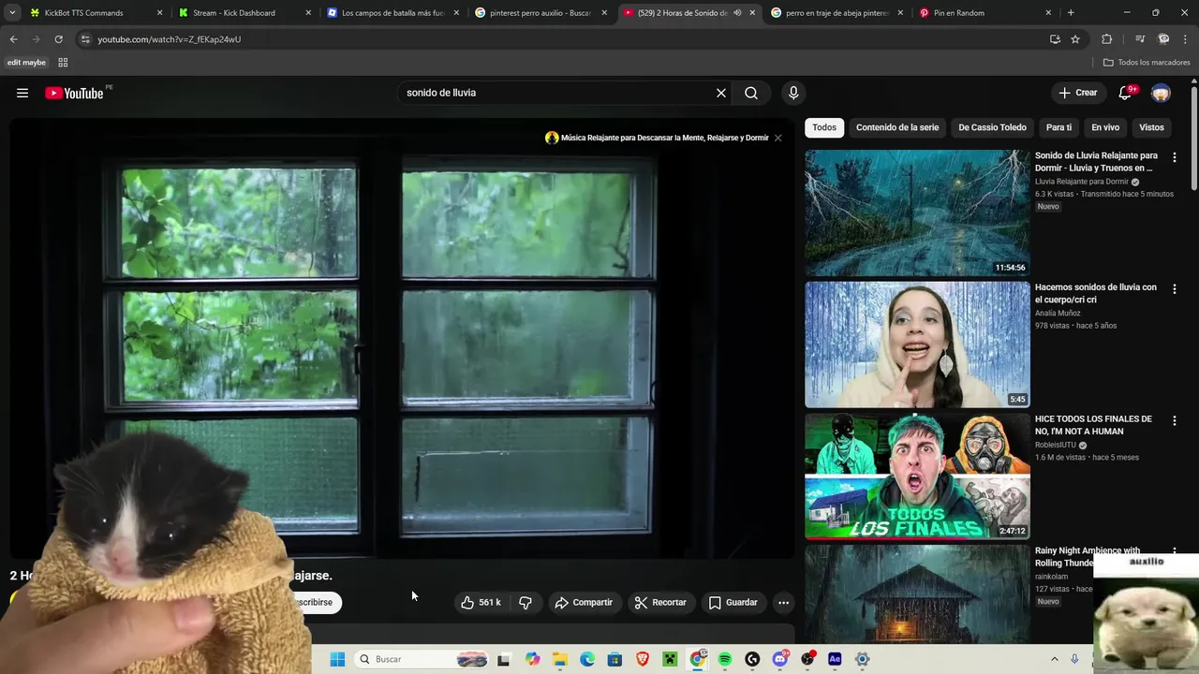Launch Spotify from the taskbar
Screen dimensions: 1199x674
pyautogui.click(x=725, y=659)
